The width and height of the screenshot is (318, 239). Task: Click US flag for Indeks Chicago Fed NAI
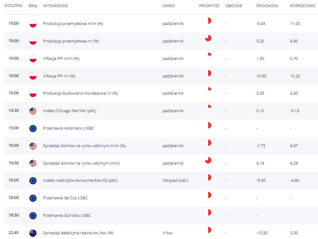click(33, 111)
